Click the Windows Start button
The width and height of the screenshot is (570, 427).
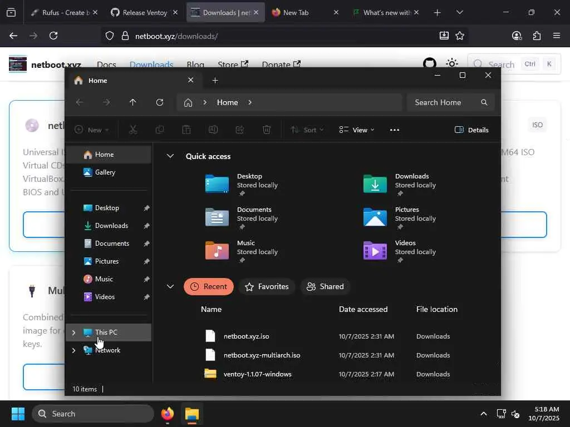pyautogui.click(x=18, y=414)
